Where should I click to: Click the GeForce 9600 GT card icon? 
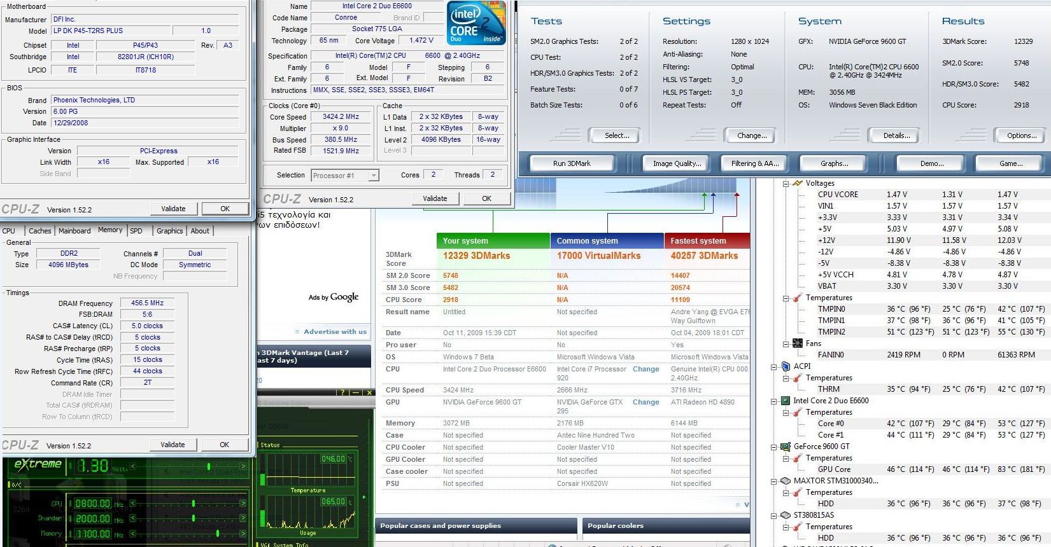click(786, 447)
